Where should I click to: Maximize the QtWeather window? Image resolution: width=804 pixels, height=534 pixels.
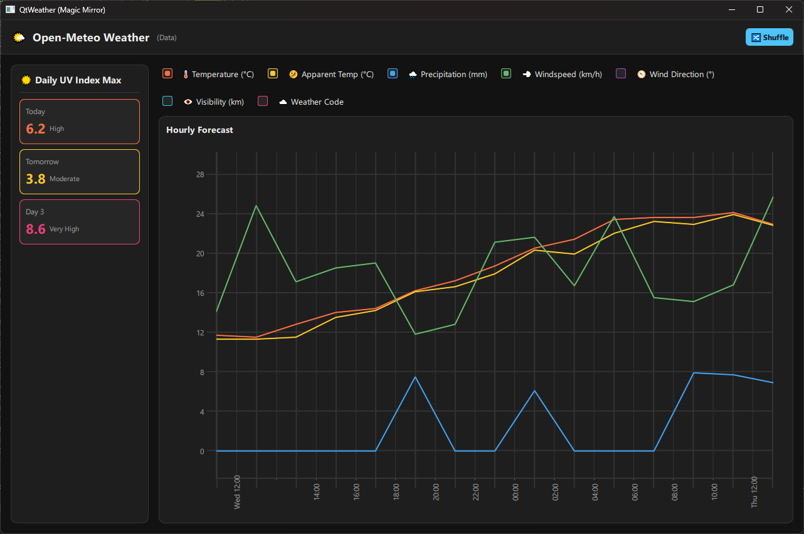[x=760, y=9]
